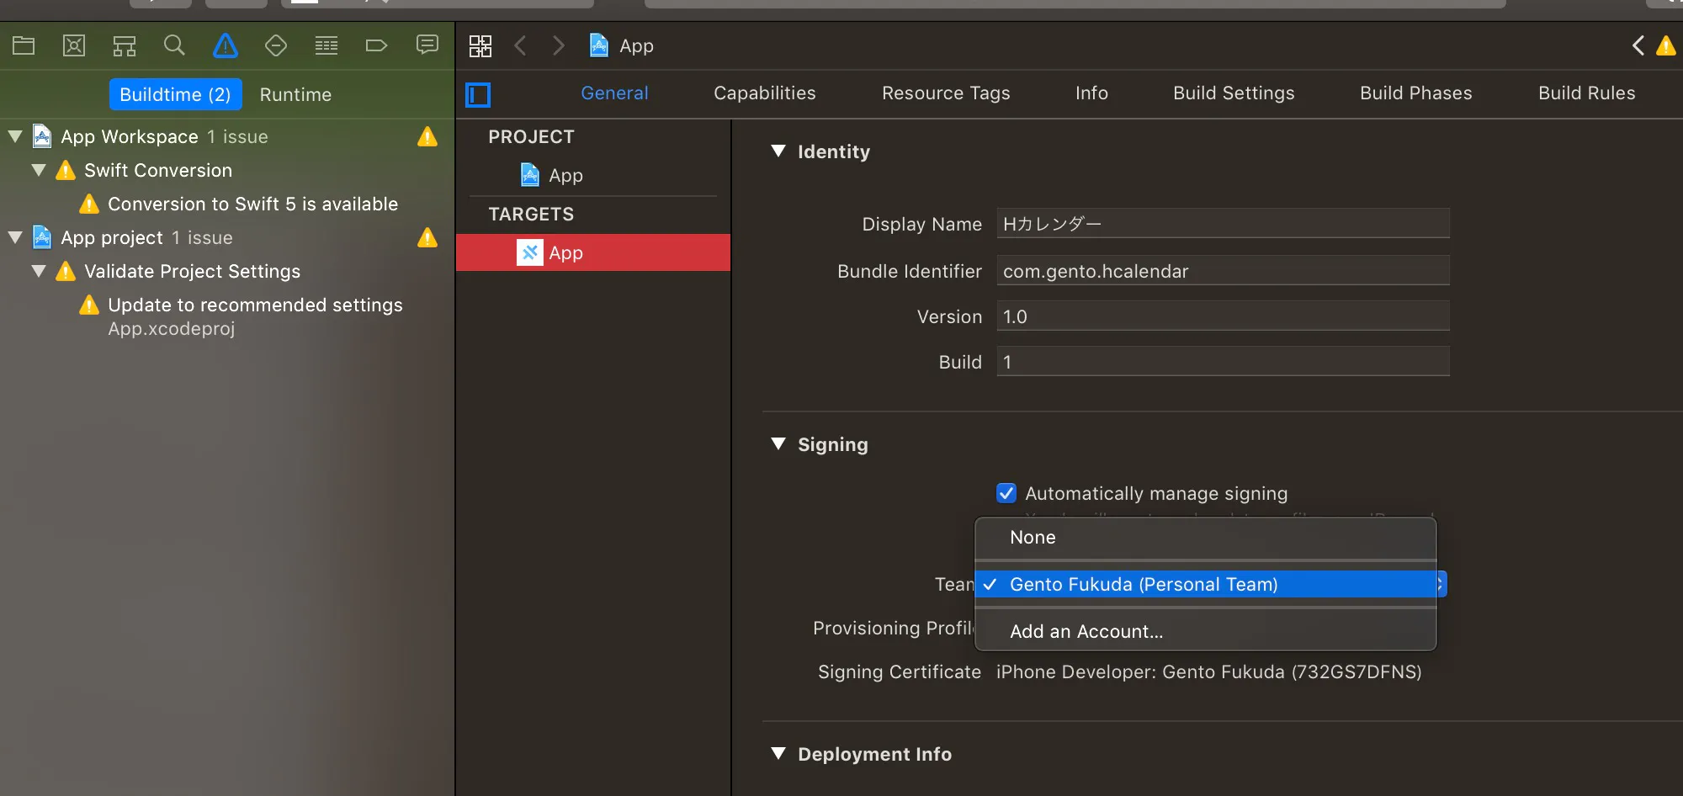Collapse the Signing section
Image resolution: width=1683 pixels, height=796 pixels.
(778, 444)
